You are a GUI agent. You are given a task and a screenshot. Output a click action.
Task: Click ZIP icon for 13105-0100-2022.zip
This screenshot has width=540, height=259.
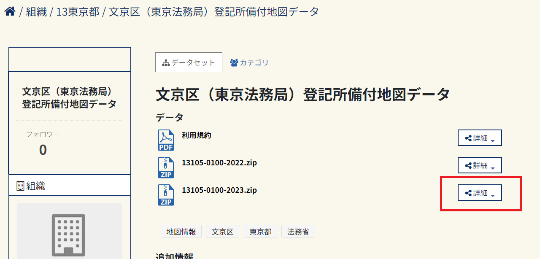(166, 167)
